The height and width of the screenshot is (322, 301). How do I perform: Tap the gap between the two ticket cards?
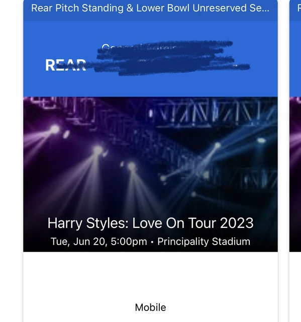point(283,161)
